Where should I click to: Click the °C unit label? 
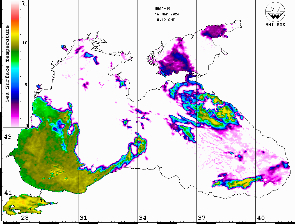pos(25,4)
